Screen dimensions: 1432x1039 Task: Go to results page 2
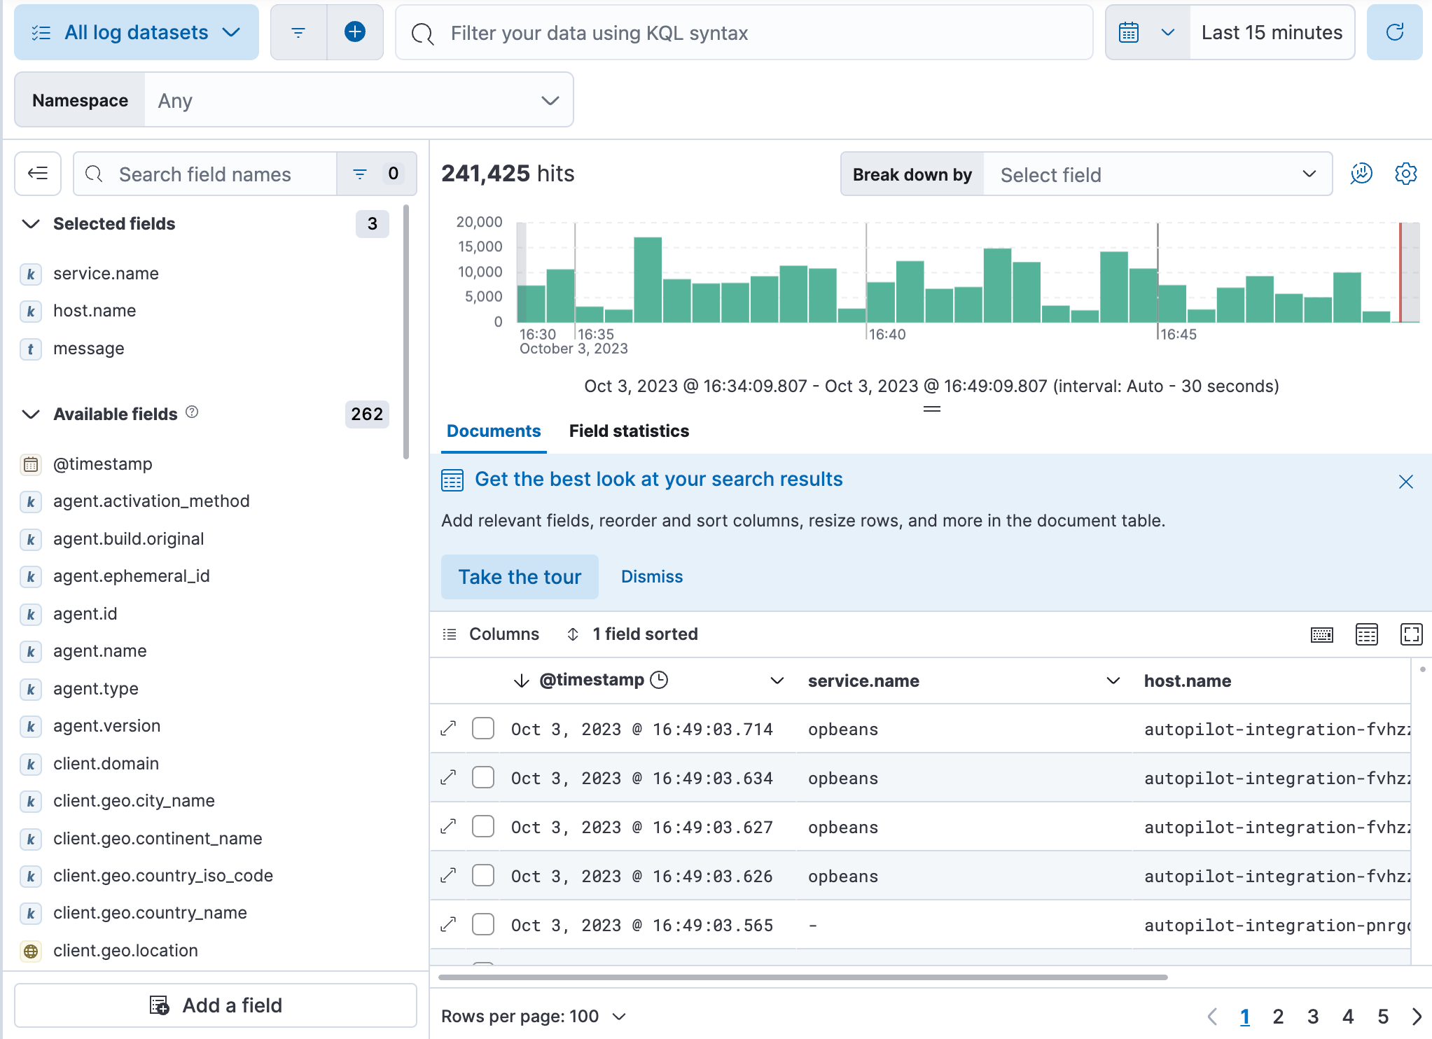[x=1279, y=1016]
